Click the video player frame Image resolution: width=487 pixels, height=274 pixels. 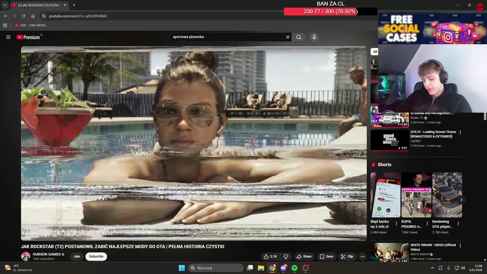[194, 143]
